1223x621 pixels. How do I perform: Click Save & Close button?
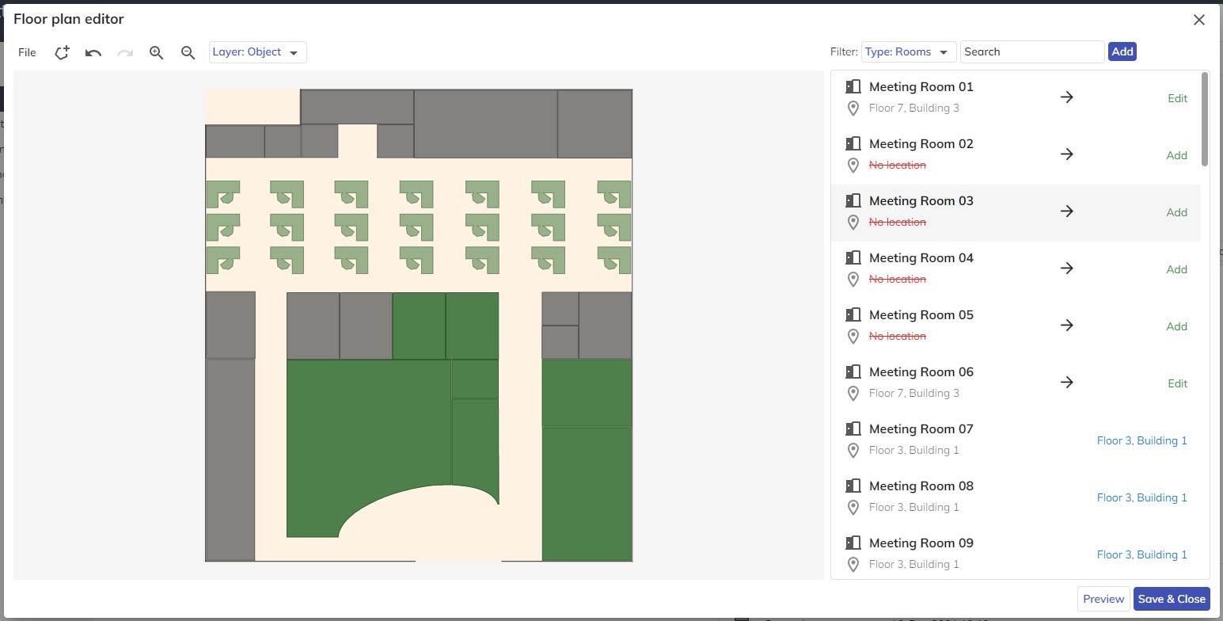(x=1172, y=599)
